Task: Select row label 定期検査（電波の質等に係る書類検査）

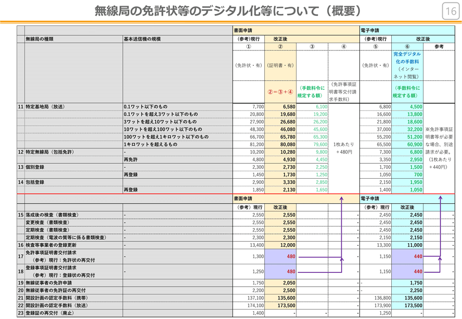Action: [x=66, y=237]
